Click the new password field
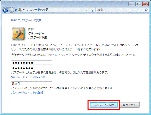This screenshot has height=115, width=151. tap(32, 63)
